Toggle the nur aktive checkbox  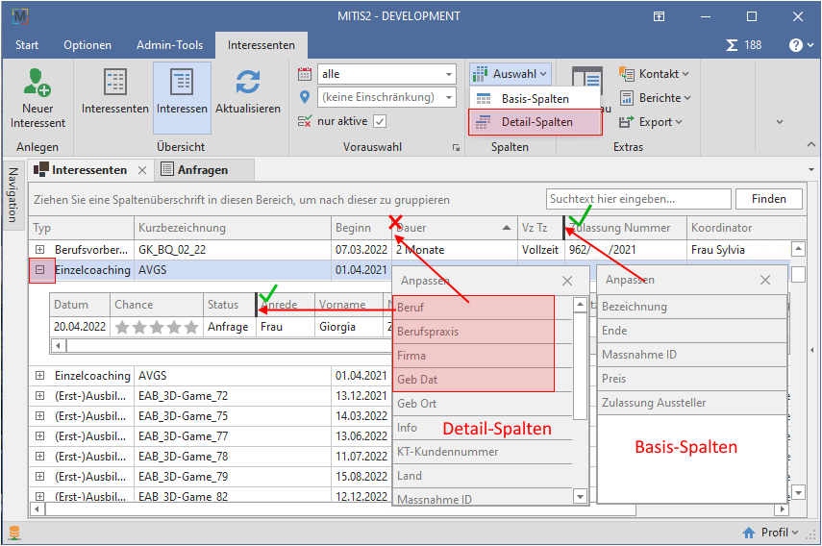(x=379, y=121)
